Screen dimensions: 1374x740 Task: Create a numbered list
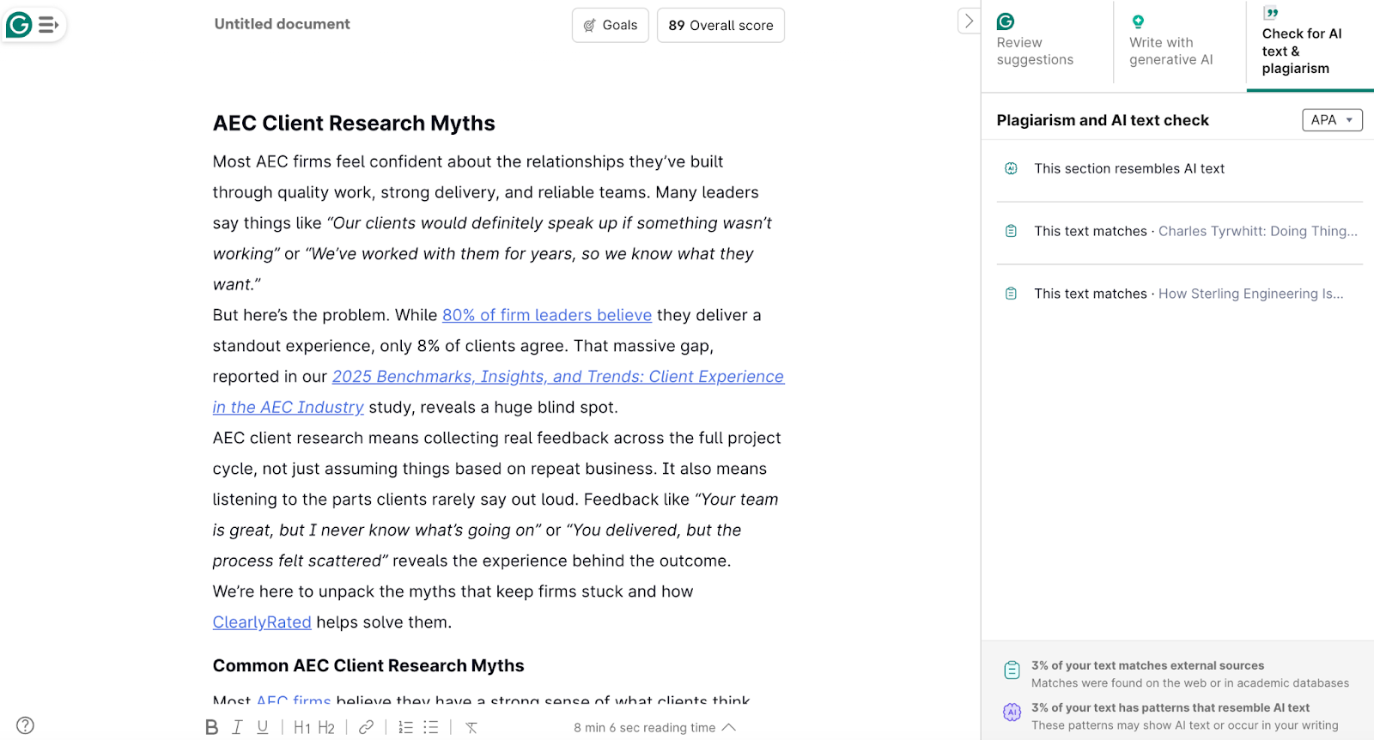click(405, 727)
